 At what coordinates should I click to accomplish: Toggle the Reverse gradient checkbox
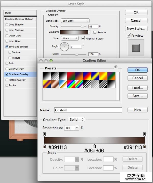[x=95, y=32]
